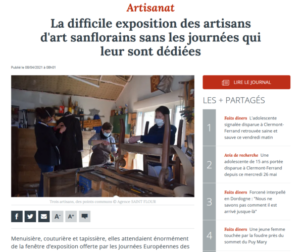Open Forcené interpellé en Dordogne article

coord(255,202)
